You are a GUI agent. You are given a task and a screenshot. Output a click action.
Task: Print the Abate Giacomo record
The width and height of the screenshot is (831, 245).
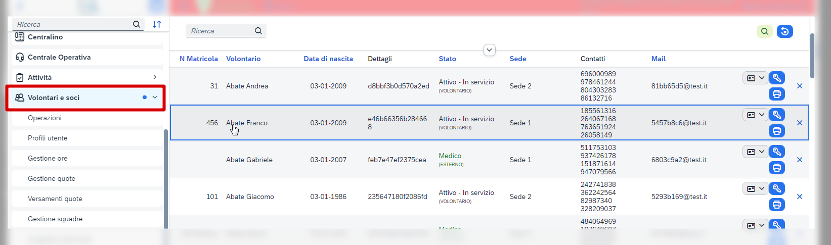pos(776,205)
